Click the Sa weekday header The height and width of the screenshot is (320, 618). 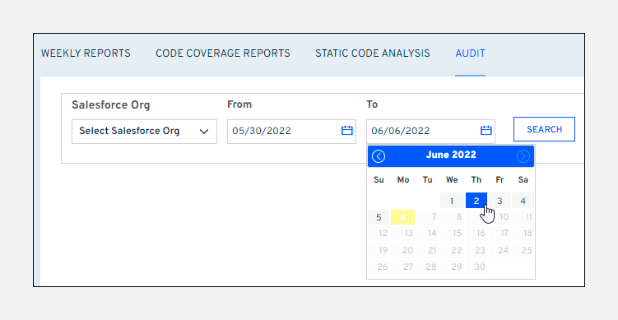[523, 180]
